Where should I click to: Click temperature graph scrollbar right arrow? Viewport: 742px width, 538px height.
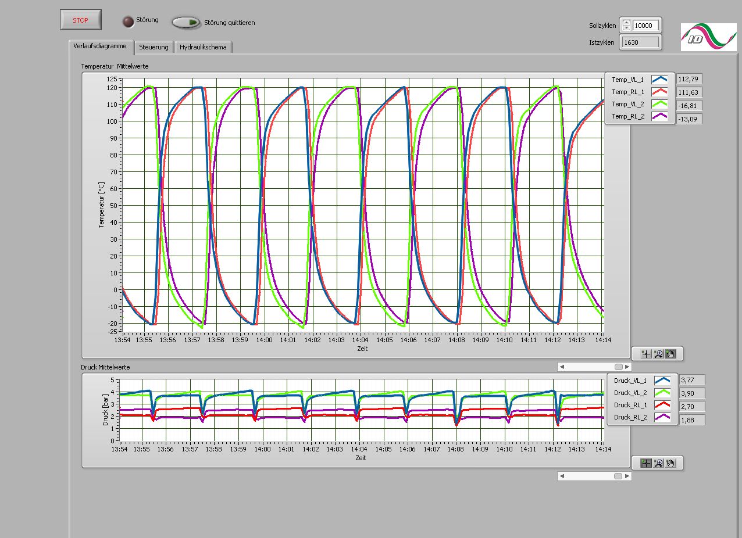pyautogui.click(x=627, y=367)
